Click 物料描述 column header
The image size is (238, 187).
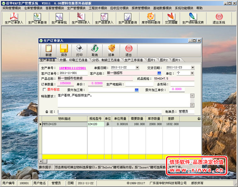[x=64, y=119]
